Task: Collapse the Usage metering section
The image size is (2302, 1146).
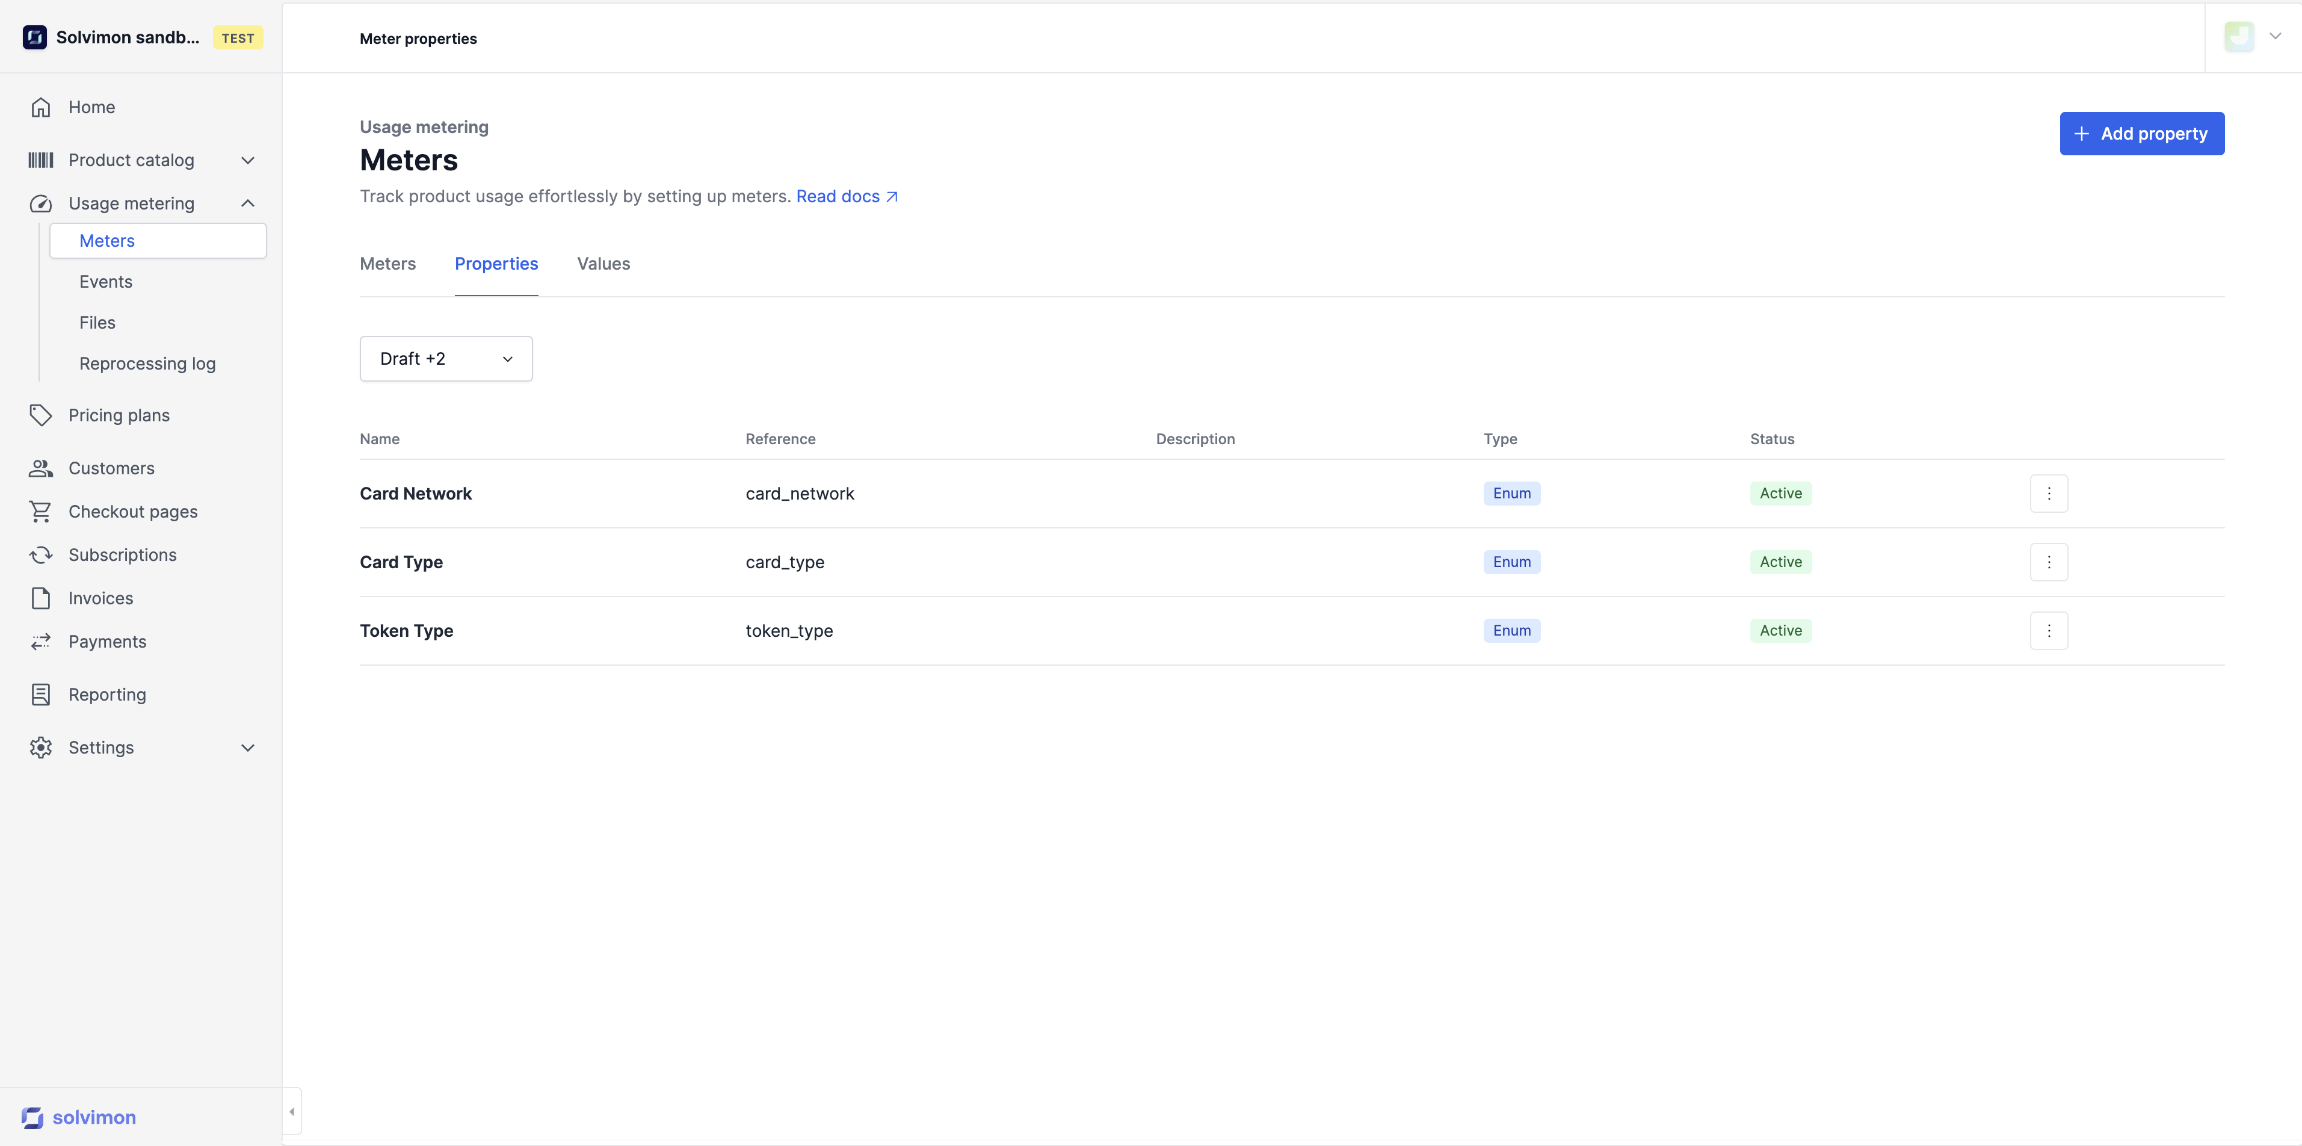Action: pos(247,203)
